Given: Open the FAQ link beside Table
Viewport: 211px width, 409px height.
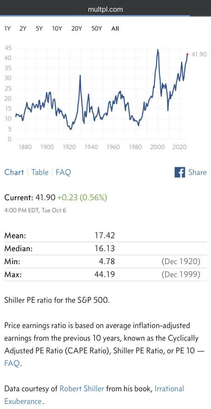Looking at the screenshot, I should pos(63,172).
